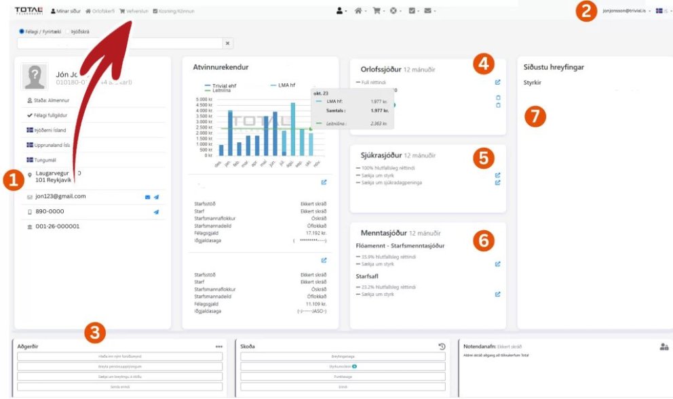Click the Senda erindi button
Viewport: 673px width, 399px height.
[119, 387]
